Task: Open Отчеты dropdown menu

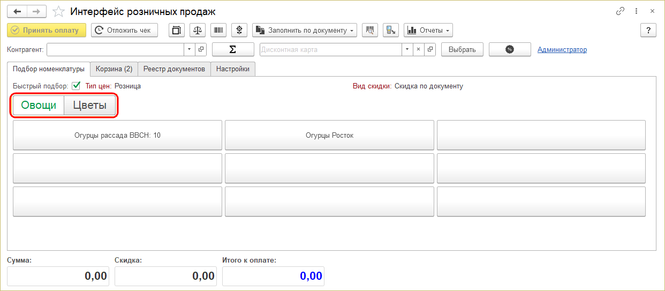Action: point(428,30)
